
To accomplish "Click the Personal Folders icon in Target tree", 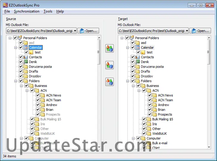I will coord(132,38).
